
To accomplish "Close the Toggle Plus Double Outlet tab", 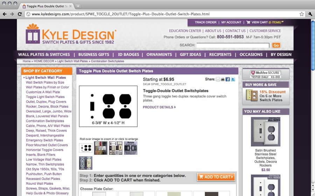I will [70, 6].
